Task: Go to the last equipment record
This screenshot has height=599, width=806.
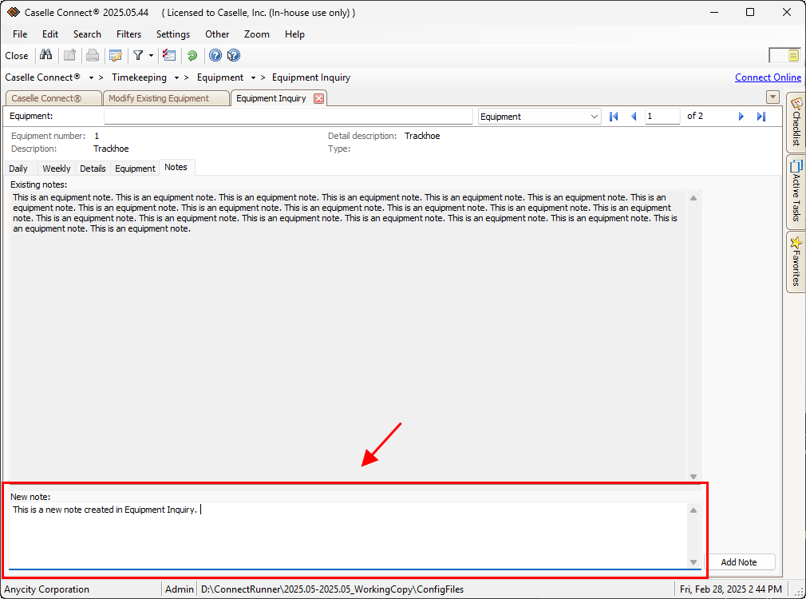Action: [x=761, y=117]
